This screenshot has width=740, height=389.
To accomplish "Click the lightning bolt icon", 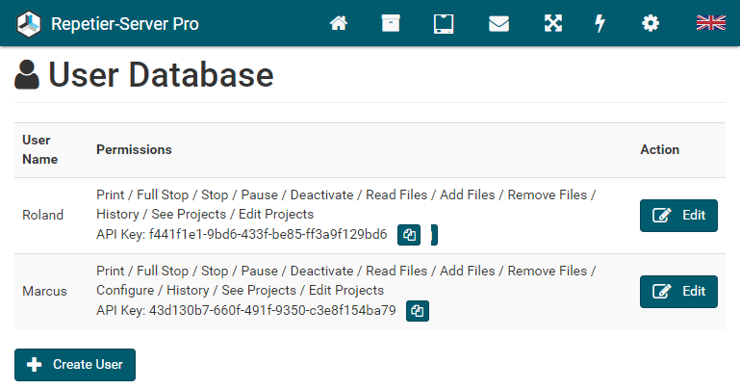I will coord(600,23).
